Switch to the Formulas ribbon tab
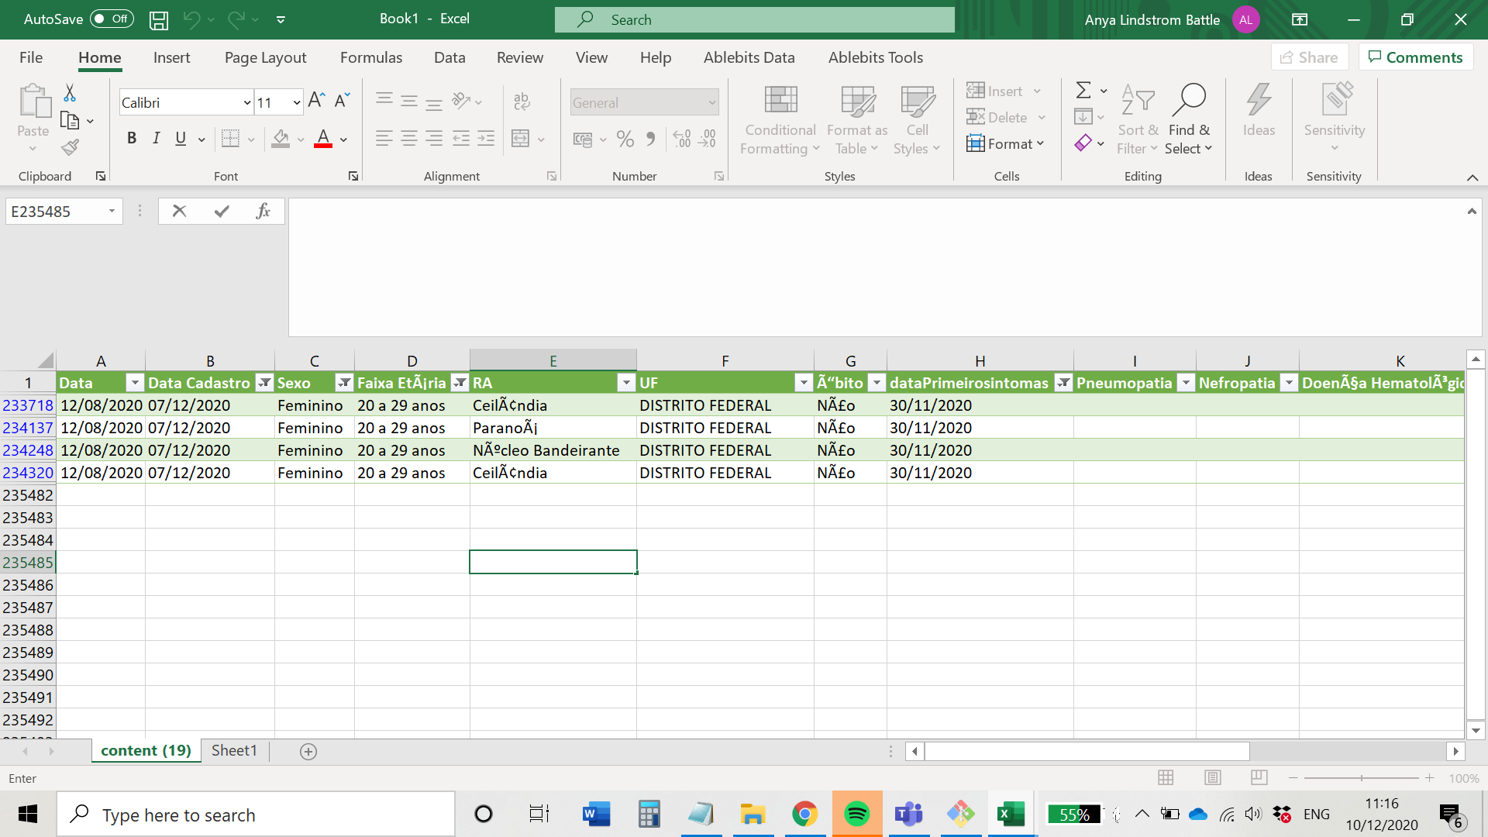The image size is (1488, 837). point(371,57)
